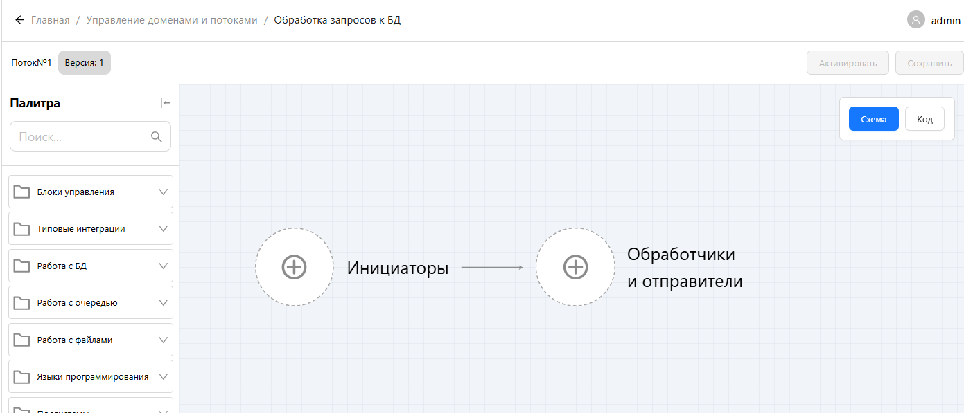Switch to Схема view

click(873, 119)
